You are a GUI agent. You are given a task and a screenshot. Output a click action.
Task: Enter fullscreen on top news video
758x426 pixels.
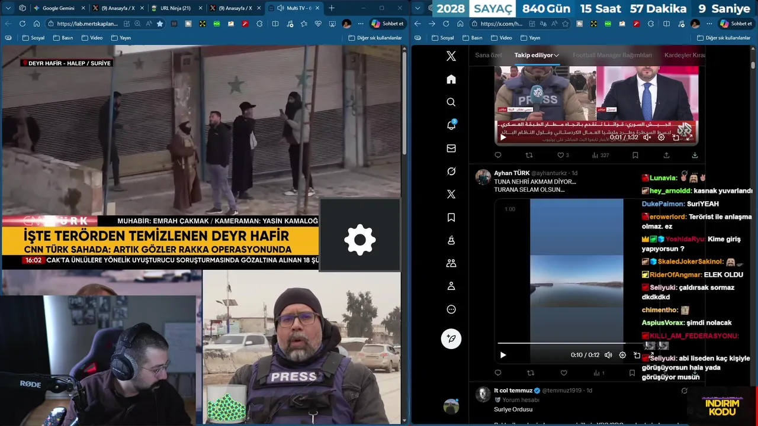(x=689, y=137)
